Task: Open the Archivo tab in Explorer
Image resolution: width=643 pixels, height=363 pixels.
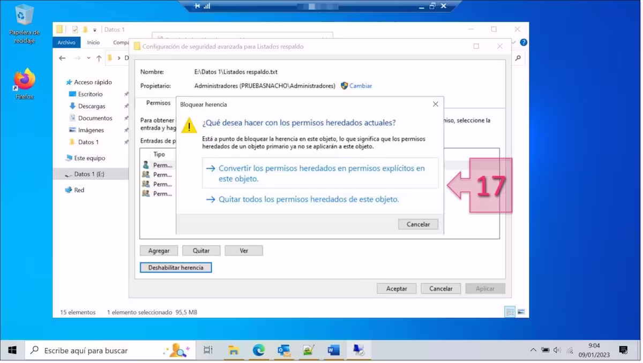Action: tap(66, 42)
